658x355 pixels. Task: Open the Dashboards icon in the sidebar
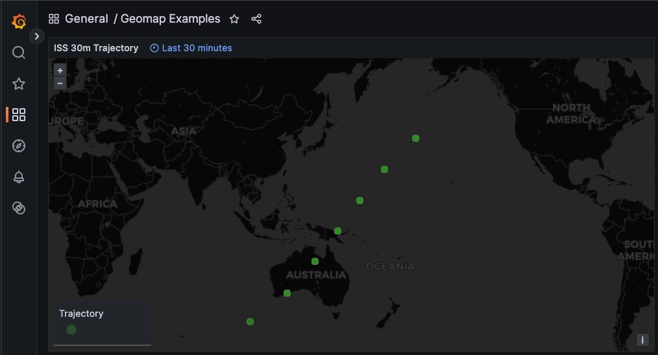19,115
